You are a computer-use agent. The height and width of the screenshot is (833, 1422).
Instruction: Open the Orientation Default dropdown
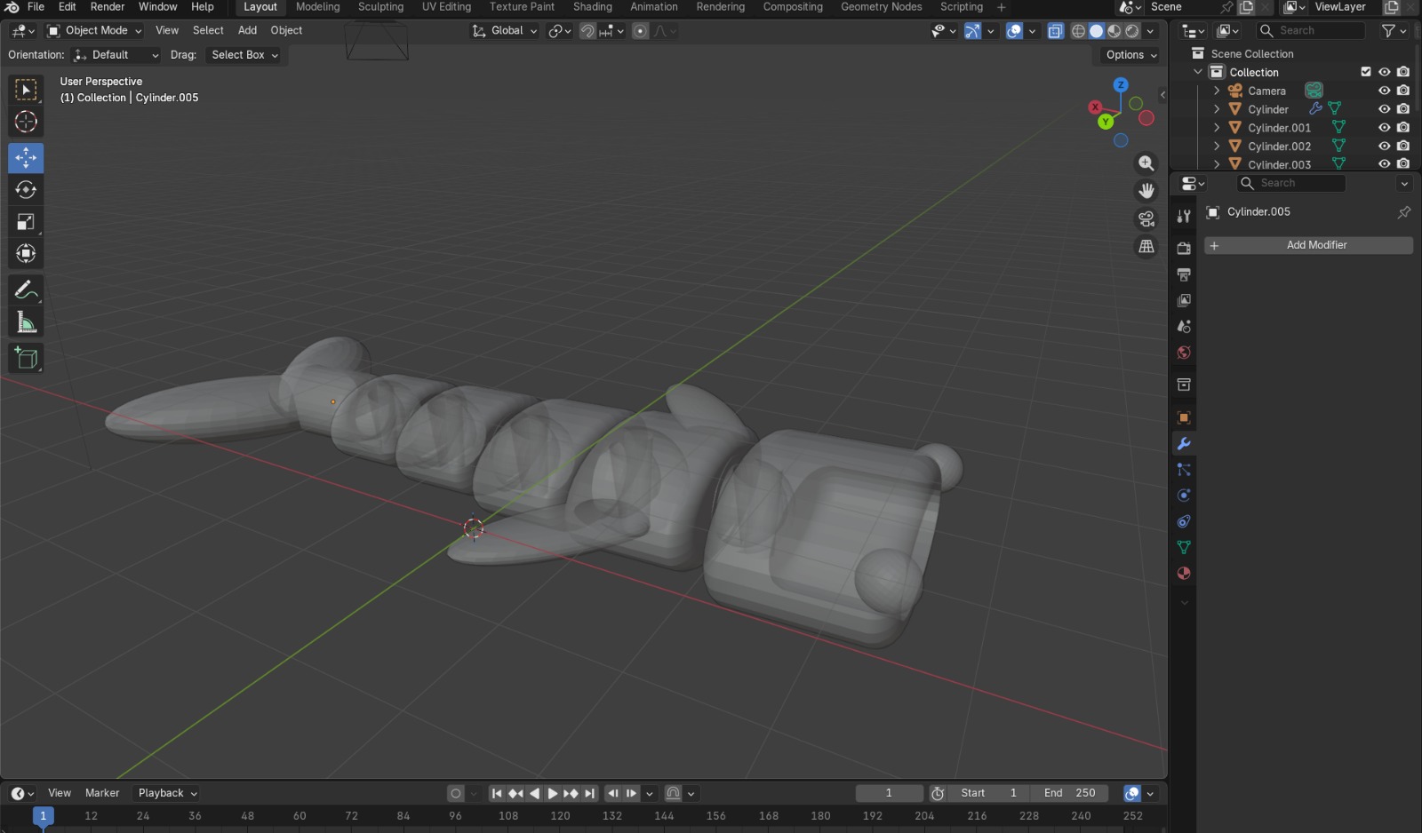pyautogui.click(x=116, y=55)
